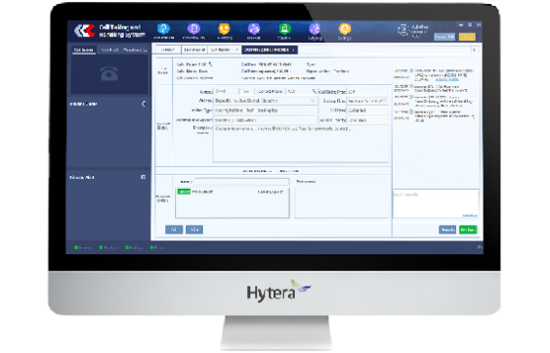
Task: Switch to the first left sidebar tab
Action: [x=83, y=50]
